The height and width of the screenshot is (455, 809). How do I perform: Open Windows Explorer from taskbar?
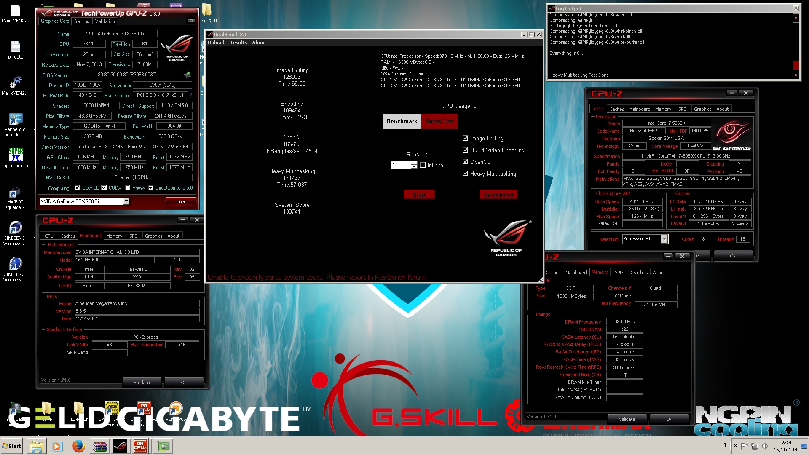pyautogui.click(x=37, y=446)
